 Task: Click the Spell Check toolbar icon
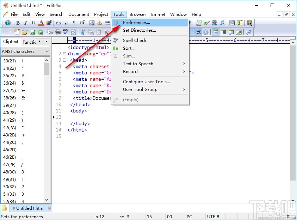tap(65, 32)
